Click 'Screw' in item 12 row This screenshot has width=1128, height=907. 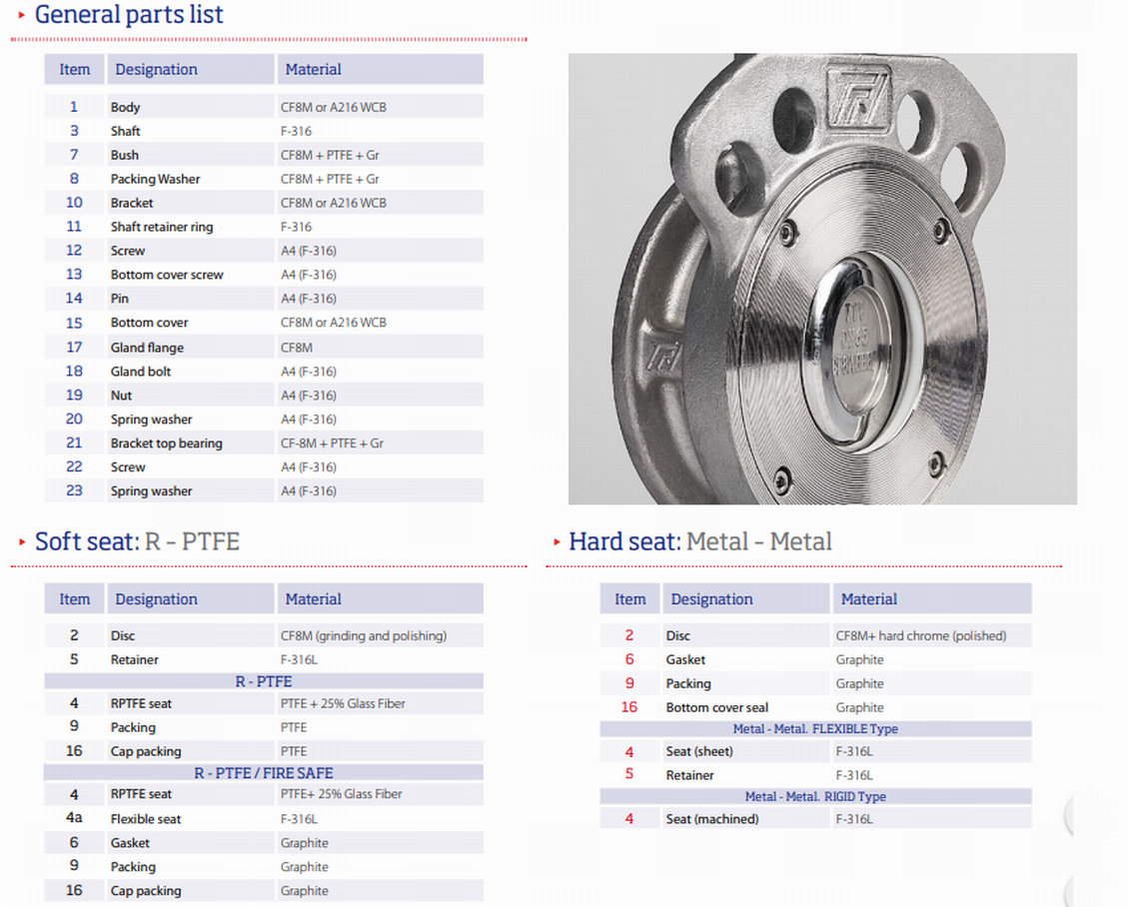pos(128,251)
